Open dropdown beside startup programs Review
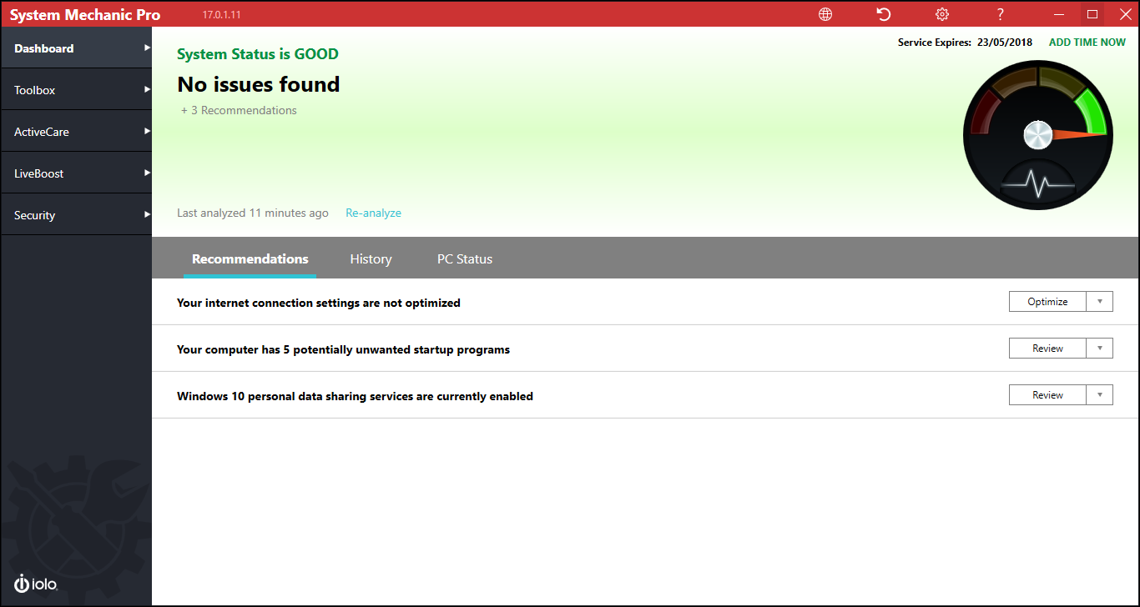Screen dimensions: 1140x607 tap(1100, 349)
